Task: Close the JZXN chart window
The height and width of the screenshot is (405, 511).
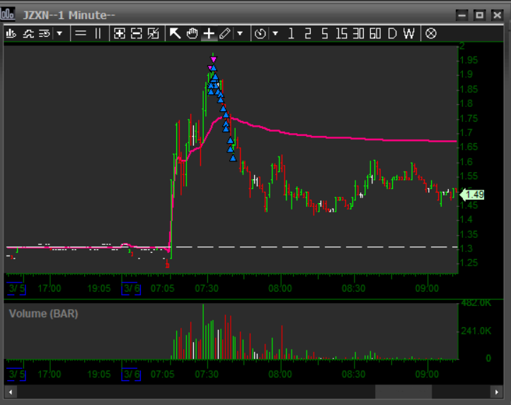Action: (x=498, y=15)
